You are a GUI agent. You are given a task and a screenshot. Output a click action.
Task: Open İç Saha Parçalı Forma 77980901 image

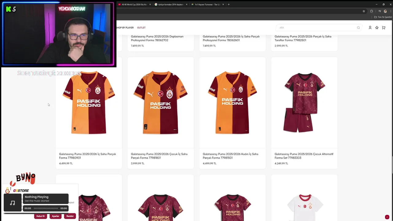pyautogui.click(x=89, y=102)
